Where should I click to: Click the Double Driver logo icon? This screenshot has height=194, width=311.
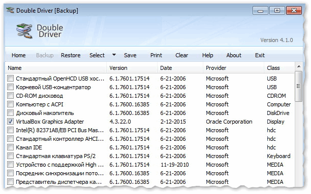pos(24,31)
